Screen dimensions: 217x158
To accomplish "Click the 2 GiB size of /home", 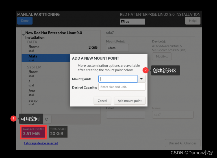I will pyautogui.click(x=93, y=48).
